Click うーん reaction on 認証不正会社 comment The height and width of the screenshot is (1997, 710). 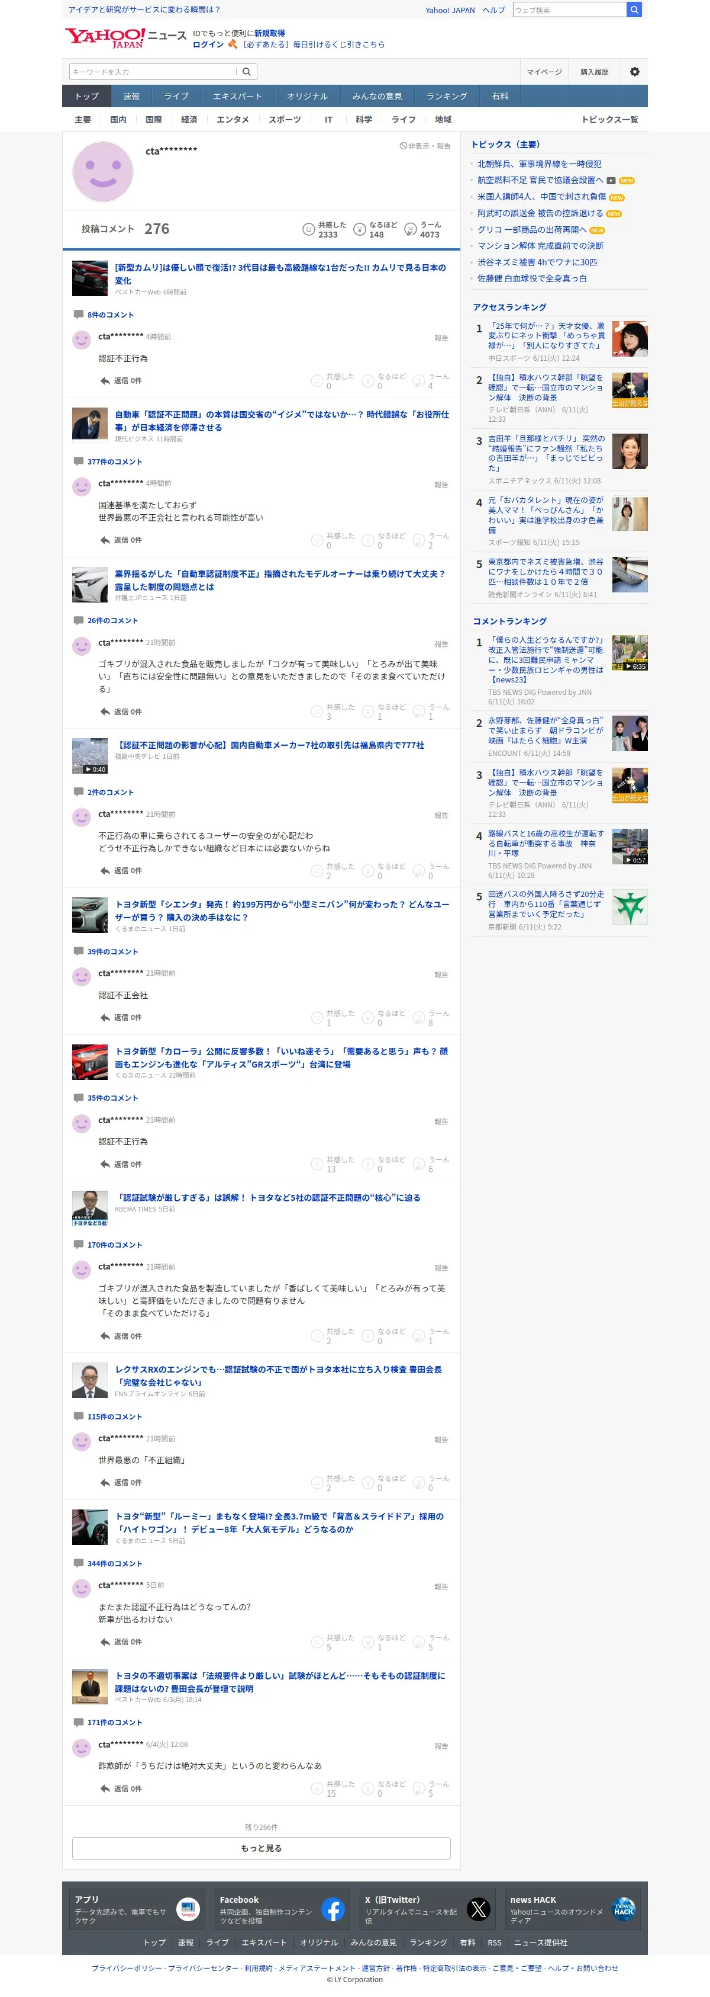click(431, 1018)
